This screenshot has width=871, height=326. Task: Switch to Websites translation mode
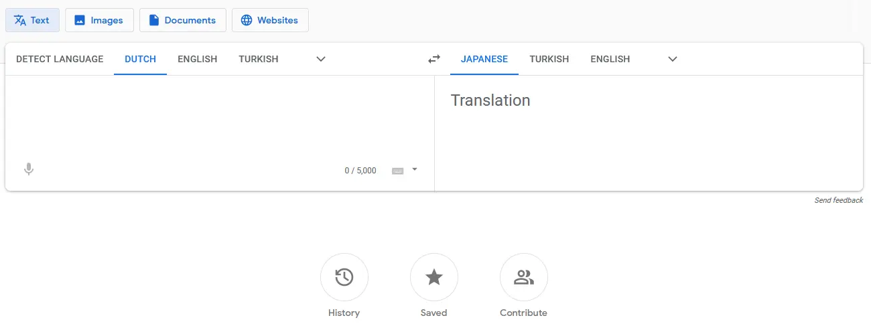(270, 20)
